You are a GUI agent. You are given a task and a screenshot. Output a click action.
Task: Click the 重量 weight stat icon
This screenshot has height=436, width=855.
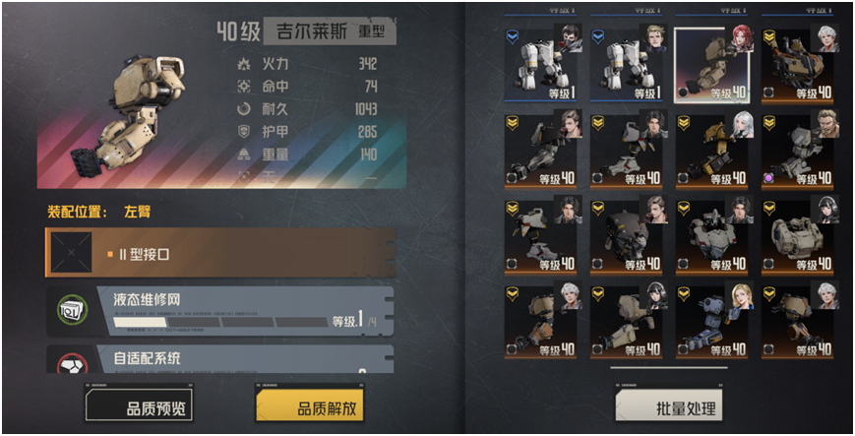pos(244,155)
